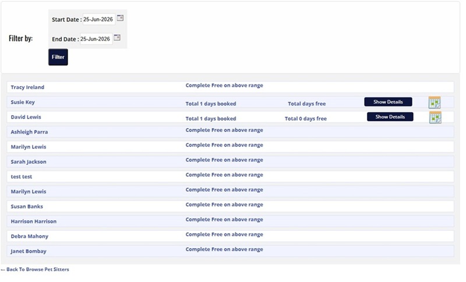Open Ashleigh Parra's name

(x=30, y=132)
